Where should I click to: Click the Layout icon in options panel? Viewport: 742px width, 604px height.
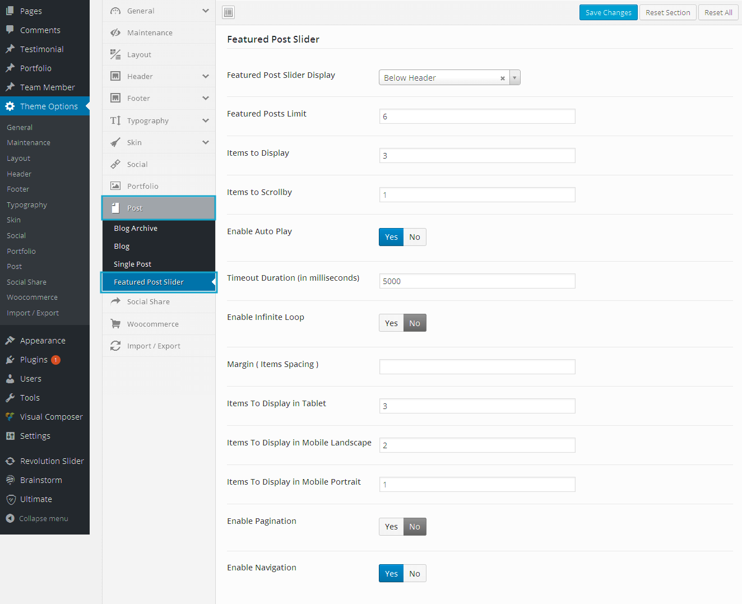(x=115, y=54)
